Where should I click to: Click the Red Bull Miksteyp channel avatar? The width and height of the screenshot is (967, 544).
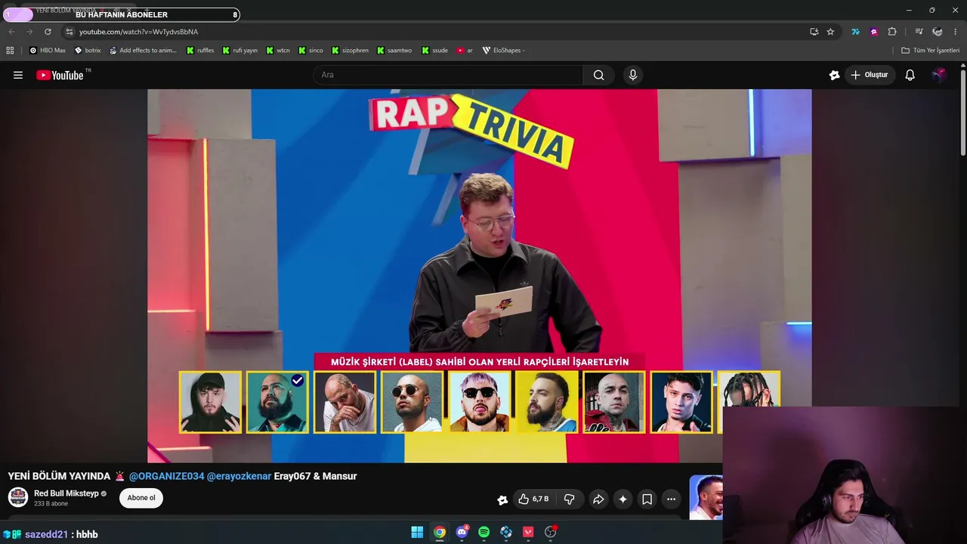coord(18,497)
